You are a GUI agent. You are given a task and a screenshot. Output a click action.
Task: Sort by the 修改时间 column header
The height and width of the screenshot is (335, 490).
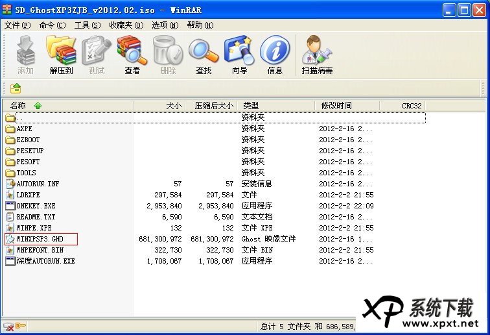pos(347,106)
